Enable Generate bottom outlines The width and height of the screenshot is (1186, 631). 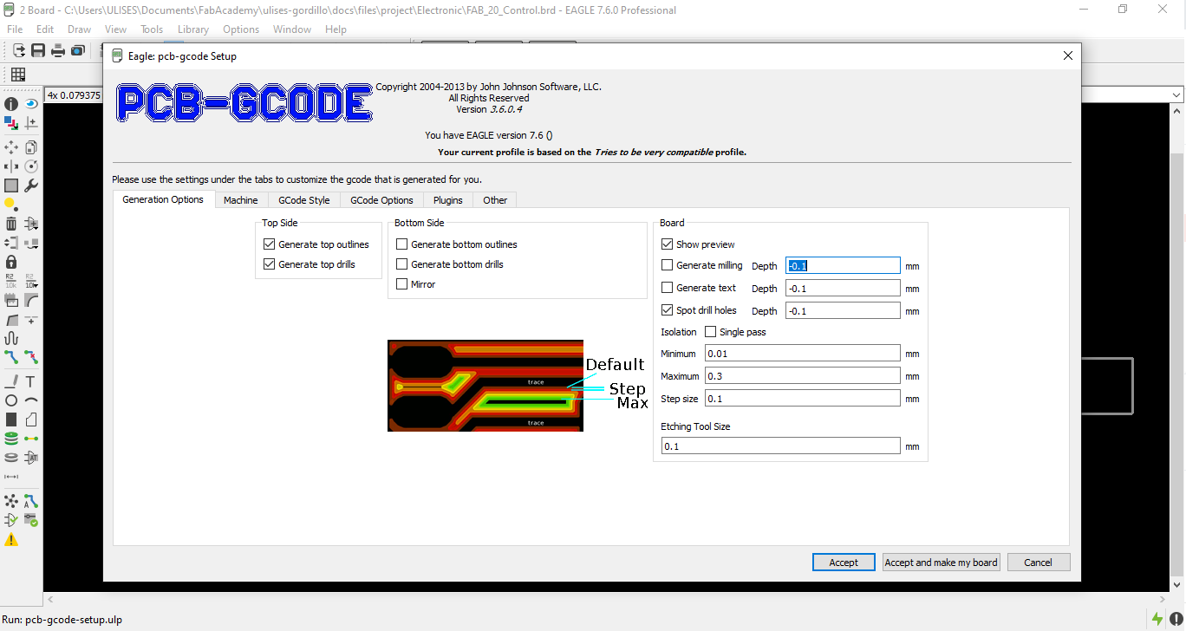(402, 244)
